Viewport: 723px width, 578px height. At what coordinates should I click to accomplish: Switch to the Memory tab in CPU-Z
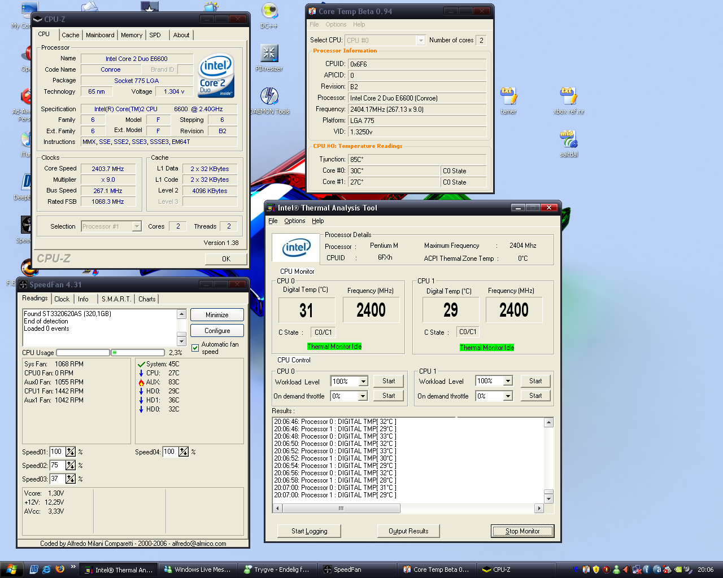(x=132, y=35)
